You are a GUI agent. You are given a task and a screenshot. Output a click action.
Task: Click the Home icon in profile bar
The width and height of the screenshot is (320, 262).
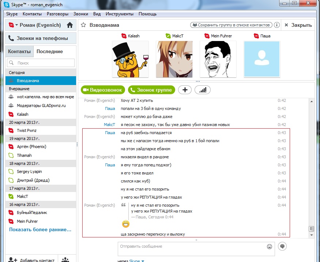click(69, 25)
